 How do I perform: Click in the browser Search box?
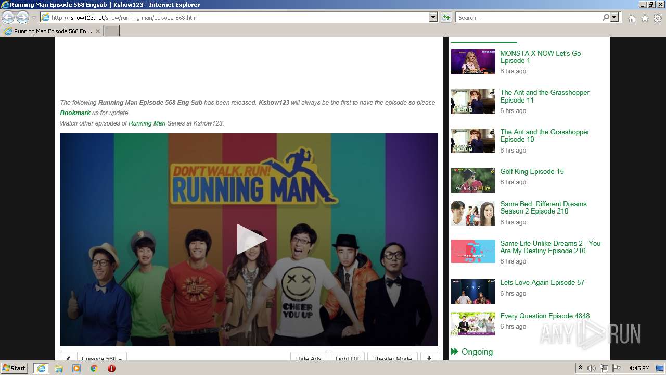(x=529, y=18)
